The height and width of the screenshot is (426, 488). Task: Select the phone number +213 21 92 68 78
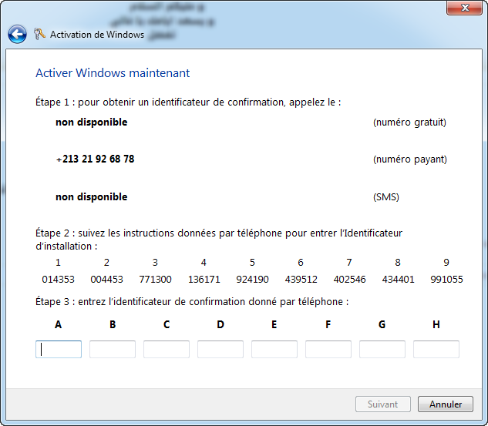coord(96,159)
